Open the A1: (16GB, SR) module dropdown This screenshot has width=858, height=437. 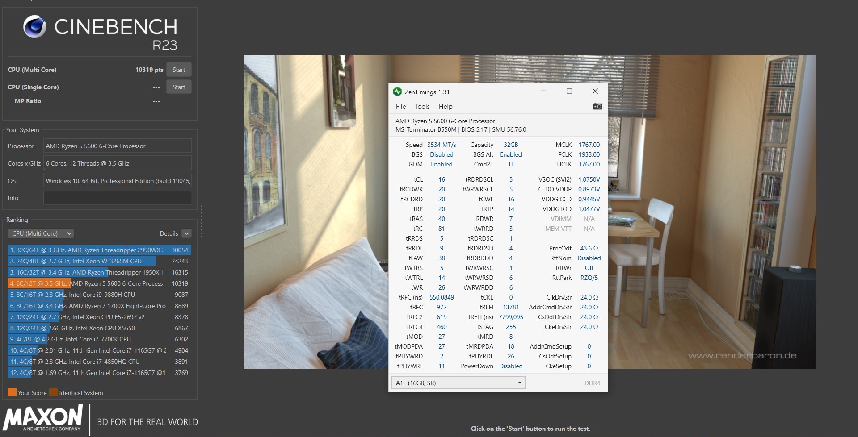[x=458, y=383]
